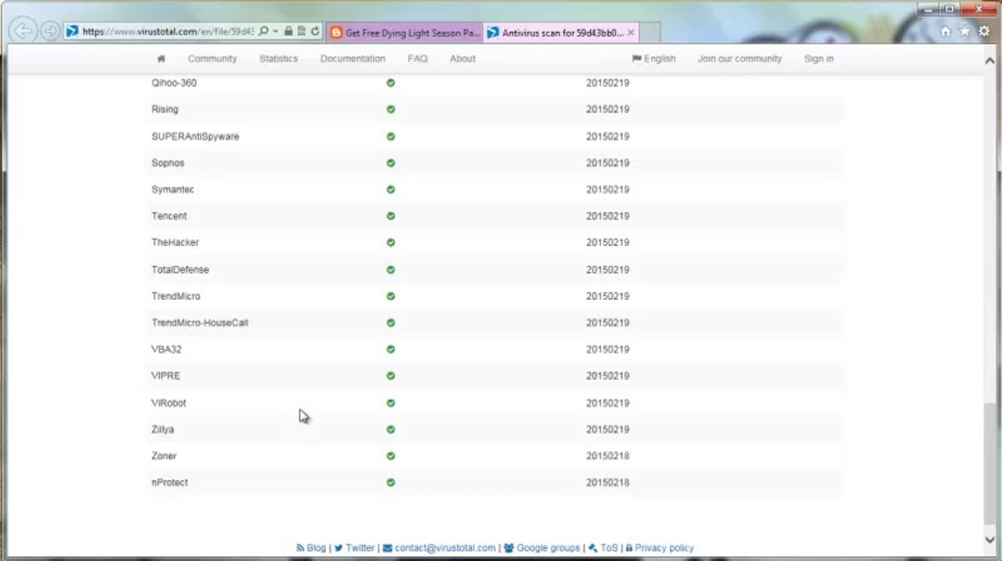Image resolution: width=1002 pixels, height=561 pixels.
Task: Click the virustotal.com address bar field
Action: pos(168,32)
